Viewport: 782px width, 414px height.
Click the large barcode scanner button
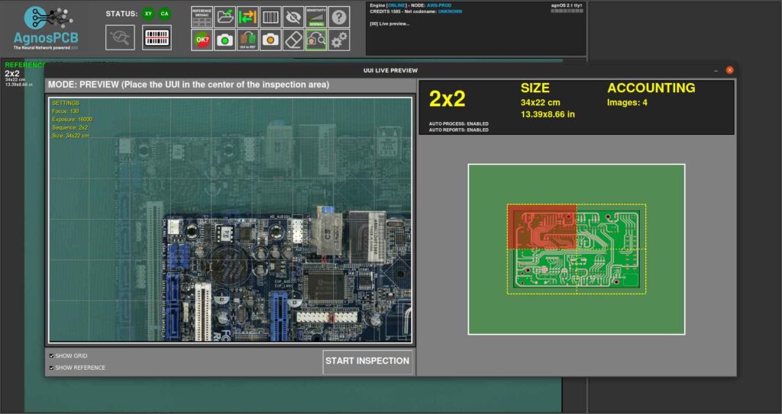[157, 37]
